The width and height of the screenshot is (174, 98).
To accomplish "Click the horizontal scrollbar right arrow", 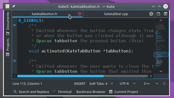I will click(151, 76).
